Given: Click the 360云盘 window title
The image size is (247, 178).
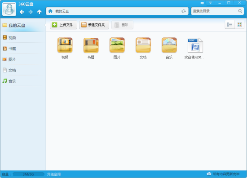Looking at the screenshot, I should [26, 4].
